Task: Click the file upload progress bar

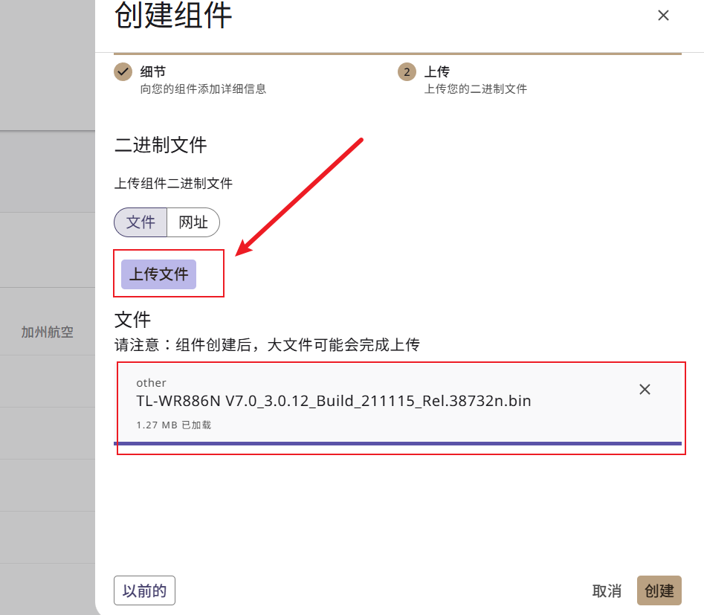Action: pyautogui.click(x=397, y=443)
